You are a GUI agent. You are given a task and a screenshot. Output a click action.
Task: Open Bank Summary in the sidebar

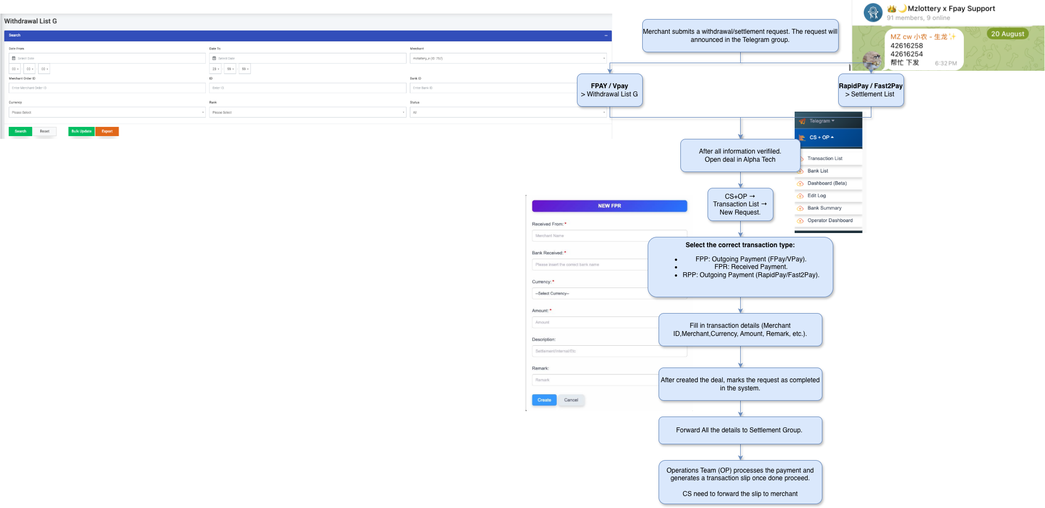point(824,208)
